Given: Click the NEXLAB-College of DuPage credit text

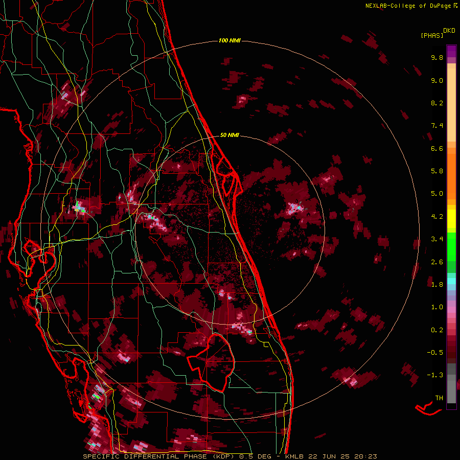Looking at the screenshot, I should pos(409,6).
